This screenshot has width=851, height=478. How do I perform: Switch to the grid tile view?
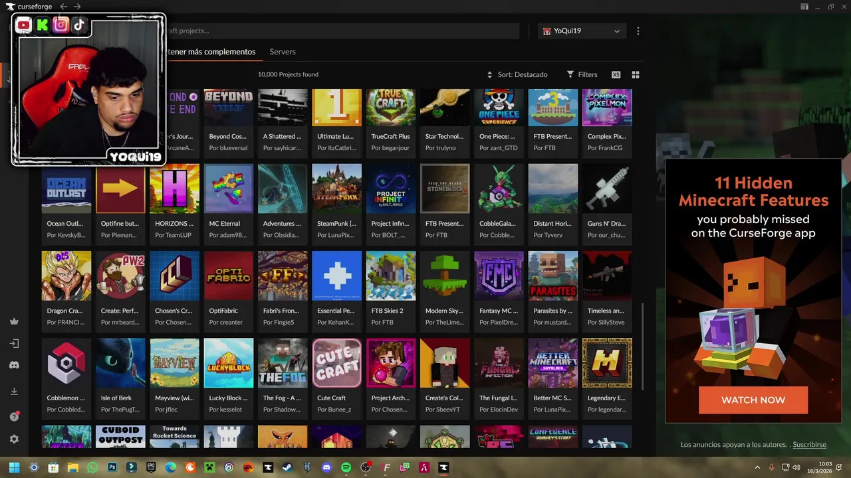click(x=635, y=74)
